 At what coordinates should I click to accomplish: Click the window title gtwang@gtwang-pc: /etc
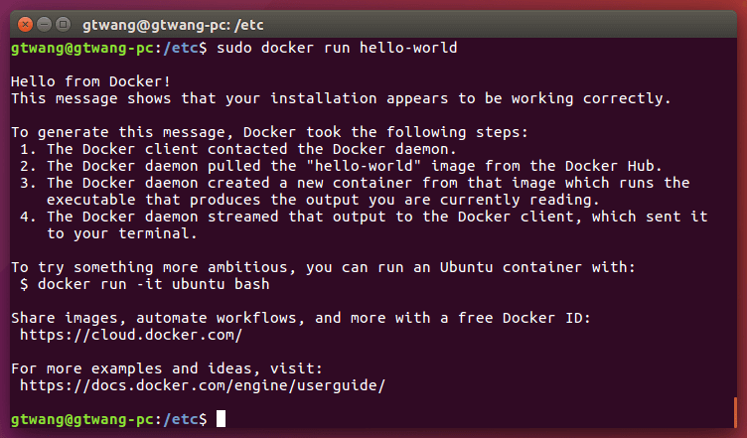[x=173, y=25]
